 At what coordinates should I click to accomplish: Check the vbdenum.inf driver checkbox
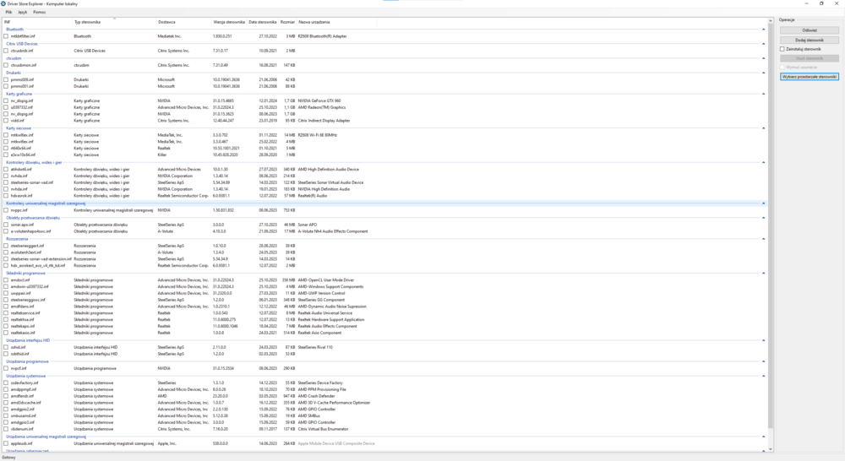point(6,429)
